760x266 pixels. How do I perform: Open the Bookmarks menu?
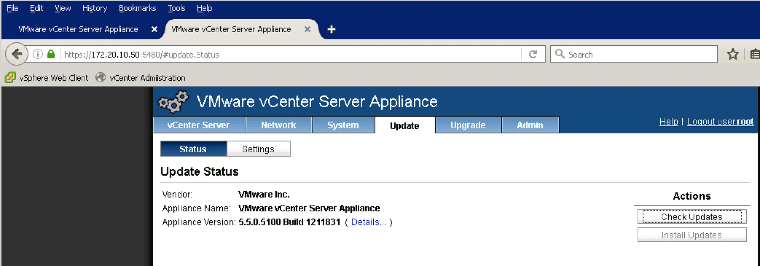pyautogui.click(x=137, y=8)
